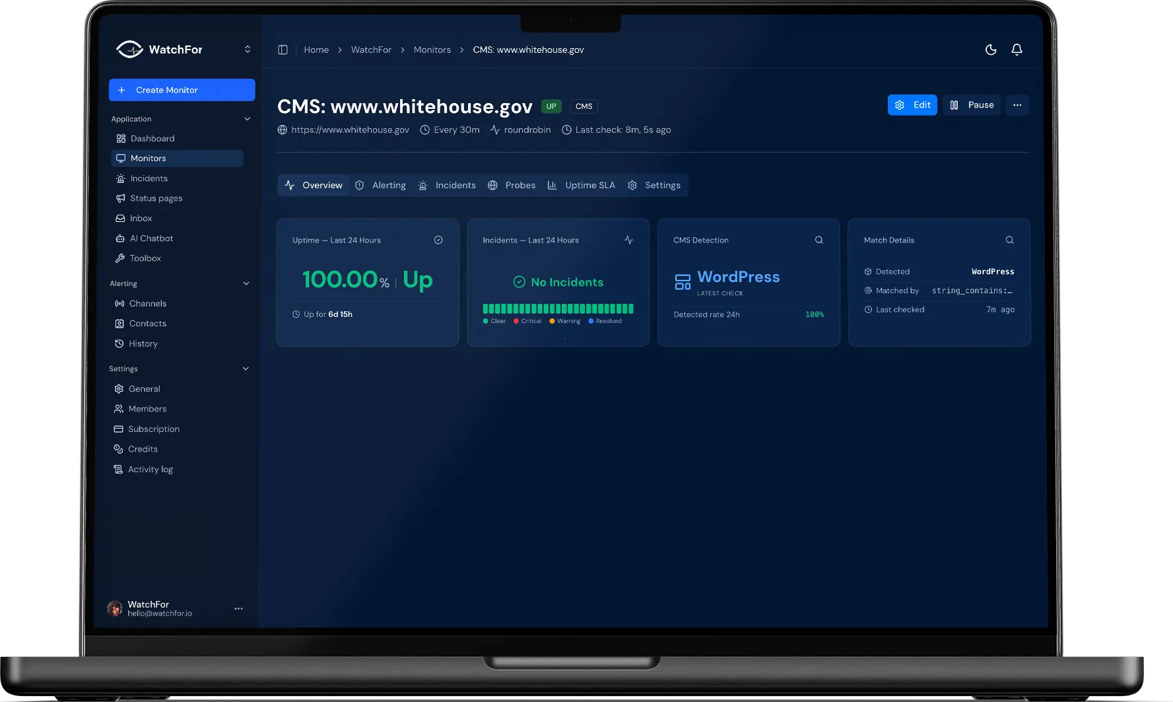Click the blue Resolved legend dot
Image resolution: width=1173 pixels, height=702 pixels.
pyautogui.click(x=591, y=322)
